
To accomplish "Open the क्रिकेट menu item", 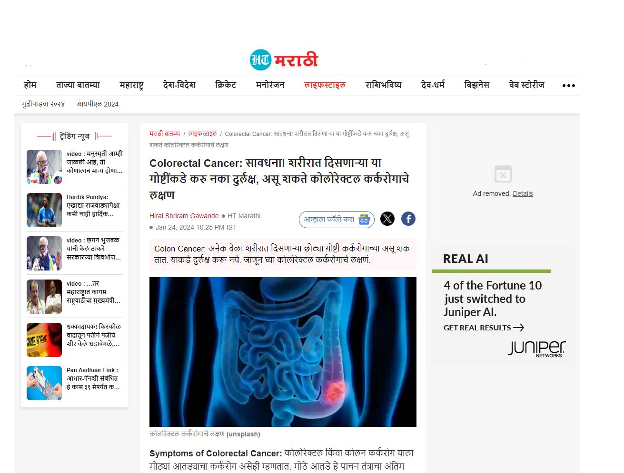I will tap(226, 85).
